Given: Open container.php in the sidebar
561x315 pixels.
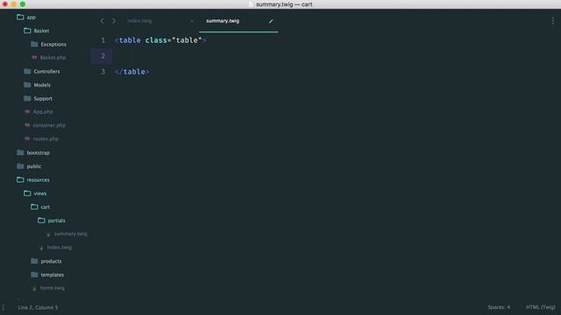Looking at the screenshot, I should 49,125.
